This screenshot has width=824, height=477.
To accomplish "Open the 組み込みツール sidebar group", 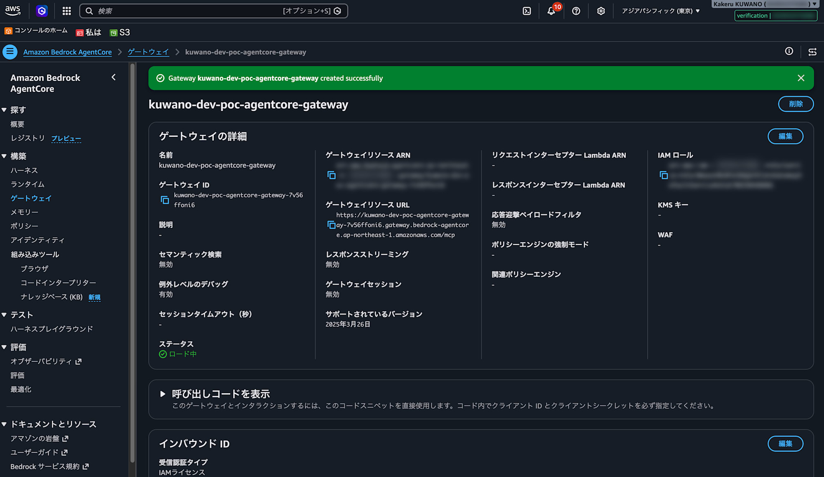I will pos(35,255).
